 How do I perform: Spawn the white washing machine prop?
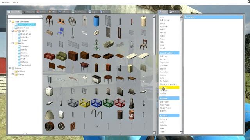pos(49,91)
